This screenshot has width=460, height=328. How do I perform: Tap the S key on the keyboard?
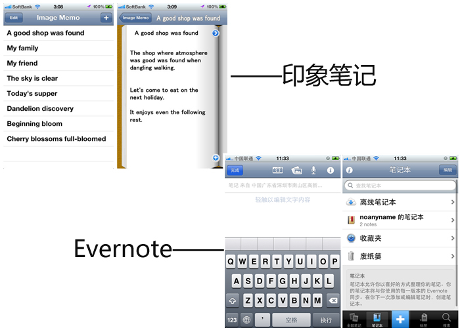(248, 281)
